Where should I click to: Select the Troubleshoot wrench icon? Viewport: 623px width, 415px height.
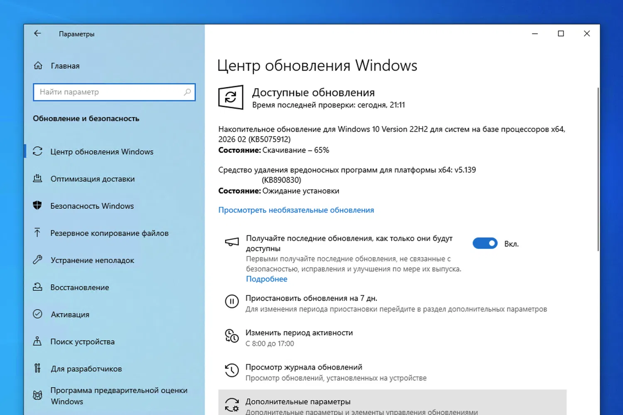(38, 260)
